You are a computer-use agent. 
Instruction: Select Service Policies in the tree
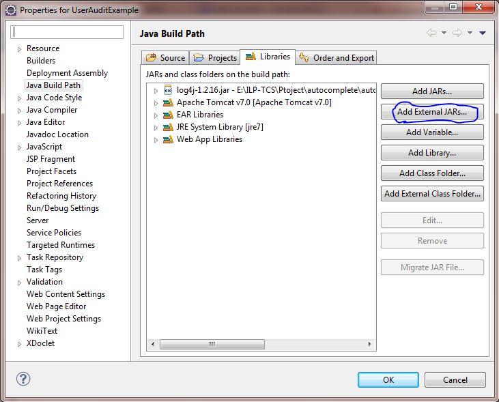54,233
